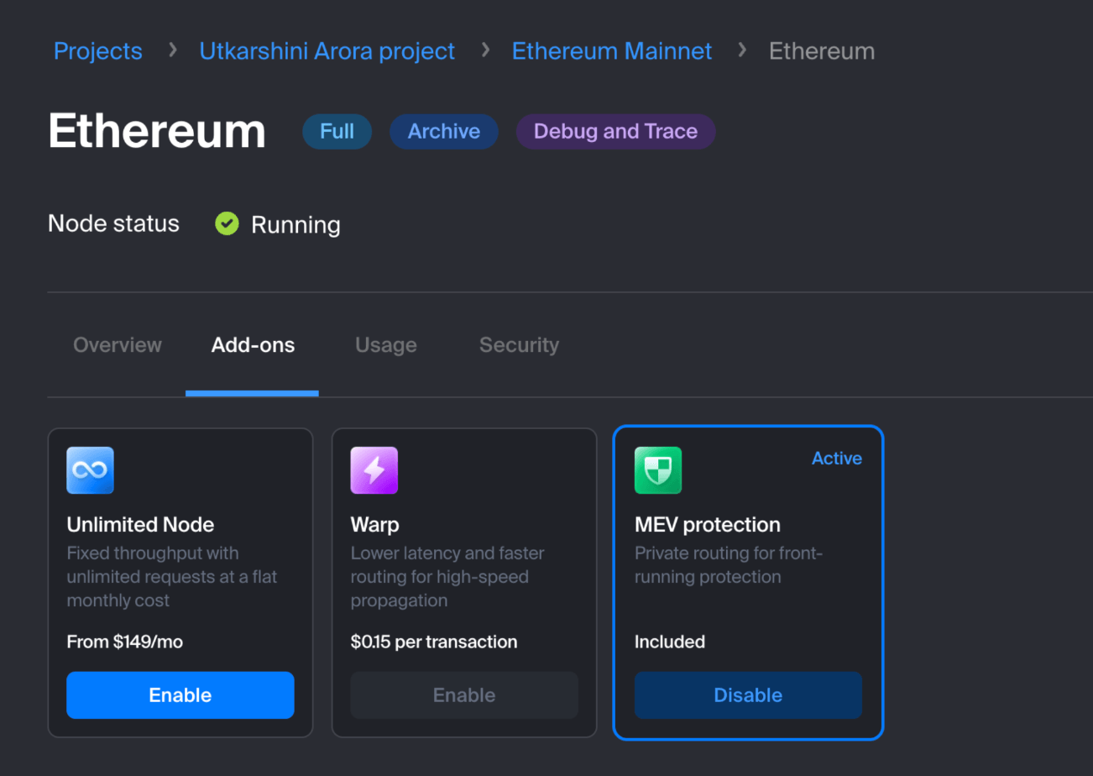Click the Warp lightning bolt icon
1093x776 pixels.
tap(374, 470)
